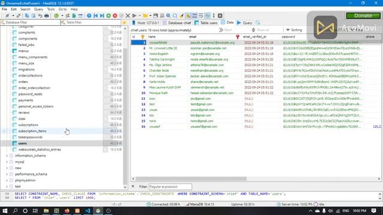The image size is (383, 215).
Task: Click the Table filter input
Action: click(x=90, y=23)
